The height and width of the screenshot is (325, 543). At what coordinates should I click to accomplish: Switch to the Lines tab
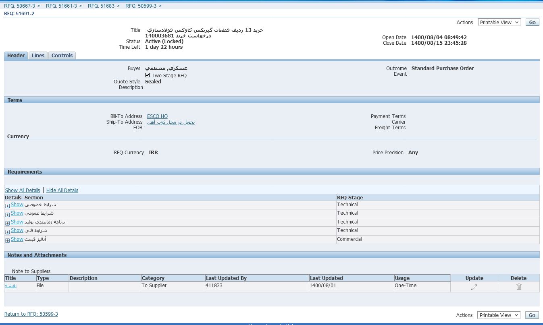tap(38, 56)
